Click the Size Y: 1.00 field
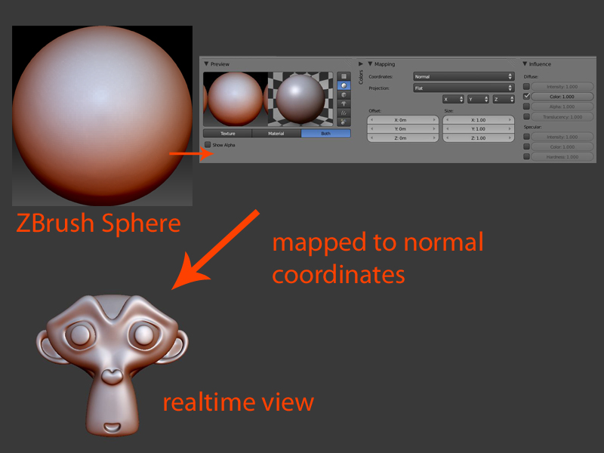 tap(479, 128)
